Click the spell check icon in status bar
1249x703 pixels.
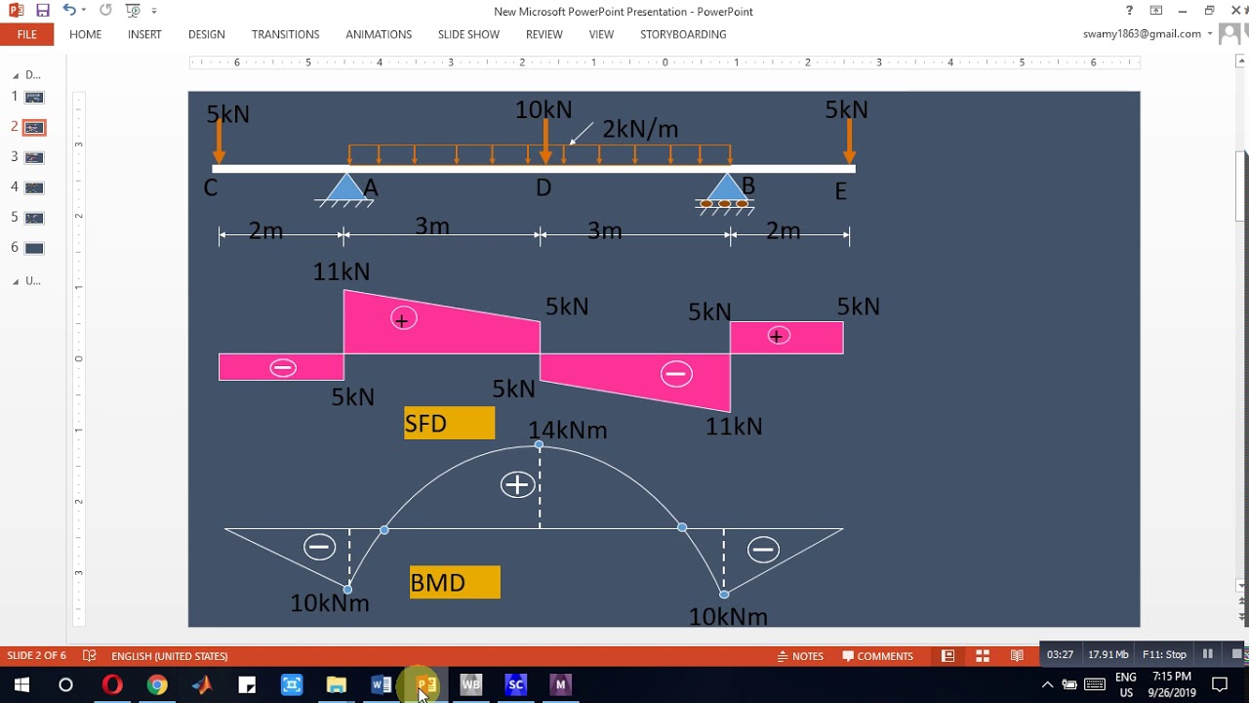coord(90,655)
